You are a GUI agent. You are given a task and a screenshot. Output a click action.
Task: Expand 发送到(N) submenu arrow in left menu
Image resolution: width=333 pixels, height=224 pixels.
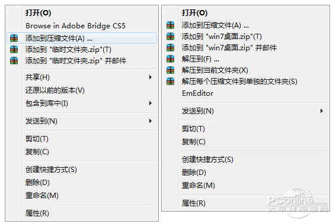tap(150, 121)
